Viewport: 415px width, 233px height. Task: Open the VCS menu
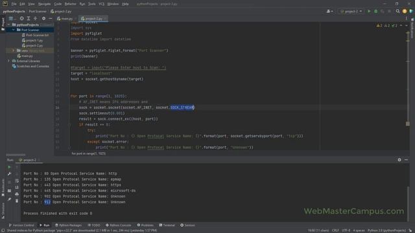click(101, 4)
